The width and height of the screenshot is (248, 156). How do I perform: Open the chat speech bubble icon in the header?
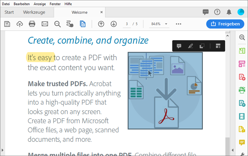206,12
